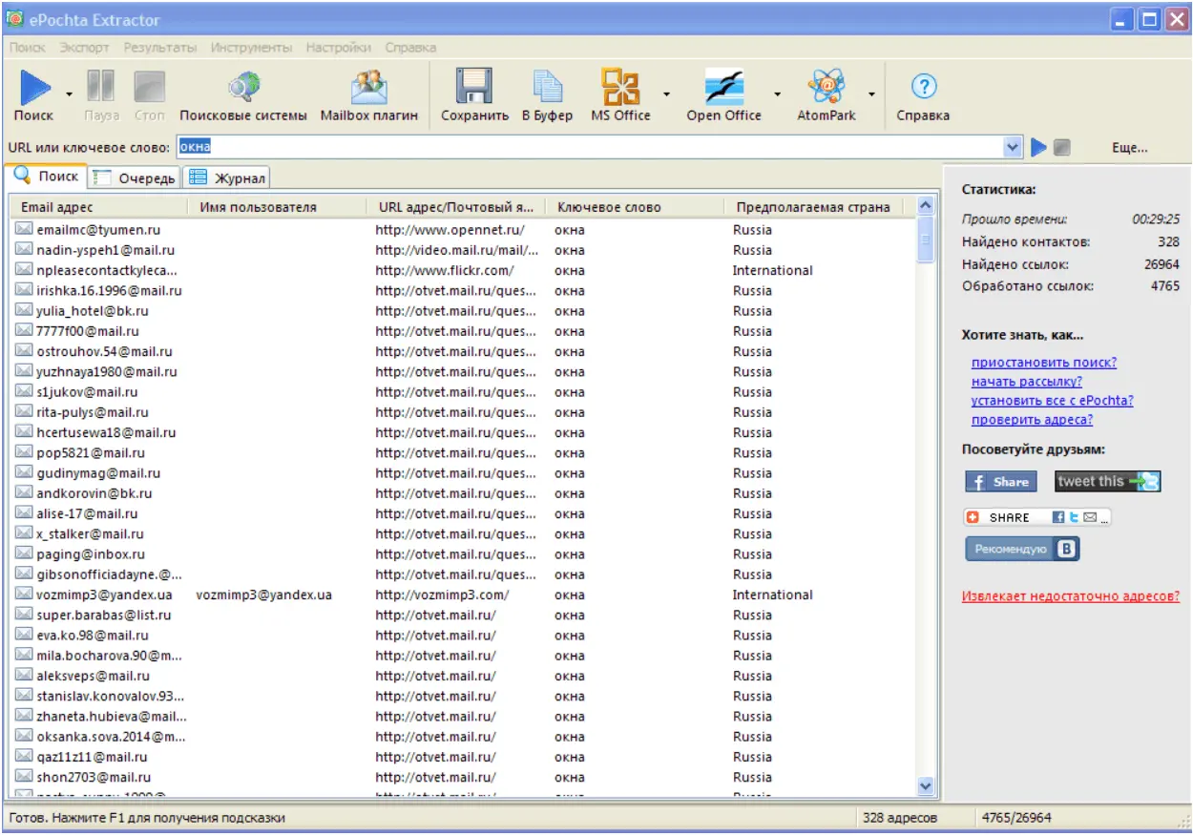Click the Facebook Share button

click(x=1000, y=482)
